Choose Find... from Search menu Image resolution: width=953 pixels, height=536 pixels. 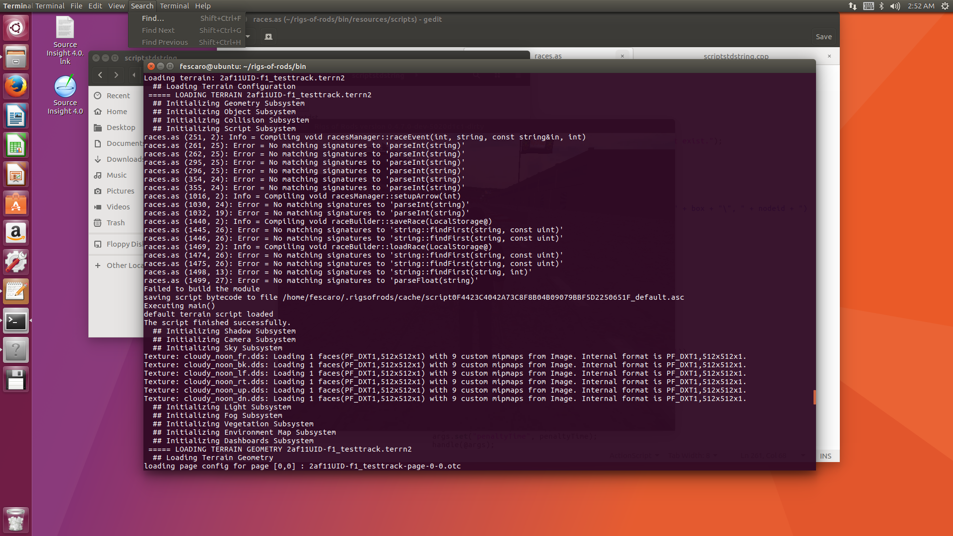187,18
